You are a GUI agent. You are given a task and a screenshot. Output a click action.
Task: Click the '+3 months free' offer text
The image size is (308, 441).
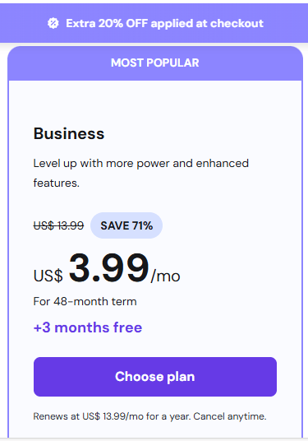click(88, 327)
